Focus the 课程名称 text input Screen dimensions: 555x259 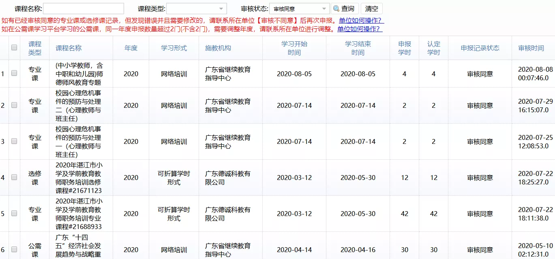84,9
